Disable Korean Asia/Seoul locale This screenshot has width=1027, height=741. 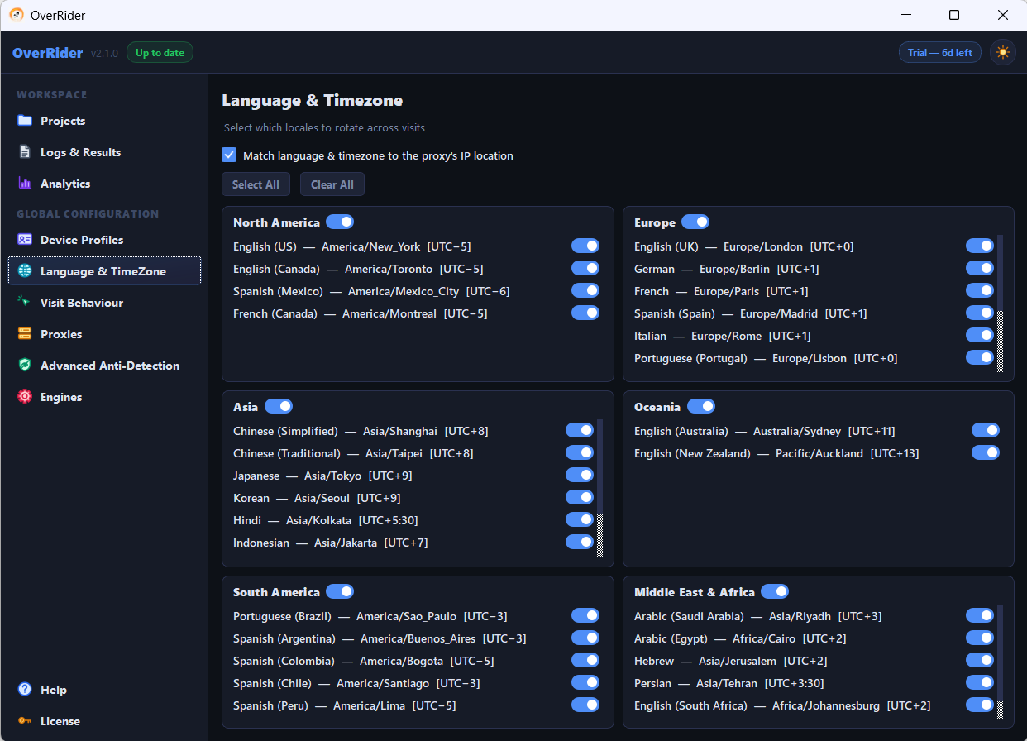pos(580,497)
